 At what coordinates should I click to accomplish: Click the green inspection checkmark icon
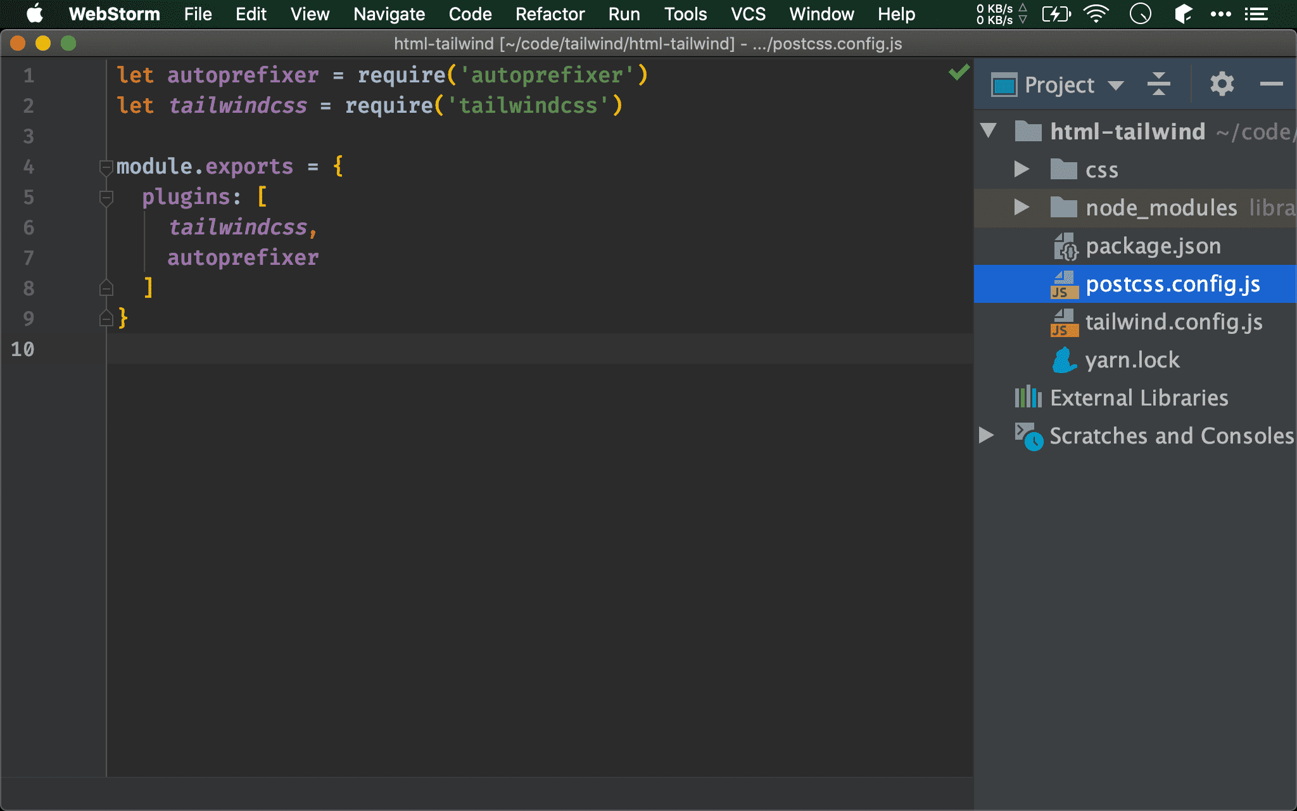point(959,72)
